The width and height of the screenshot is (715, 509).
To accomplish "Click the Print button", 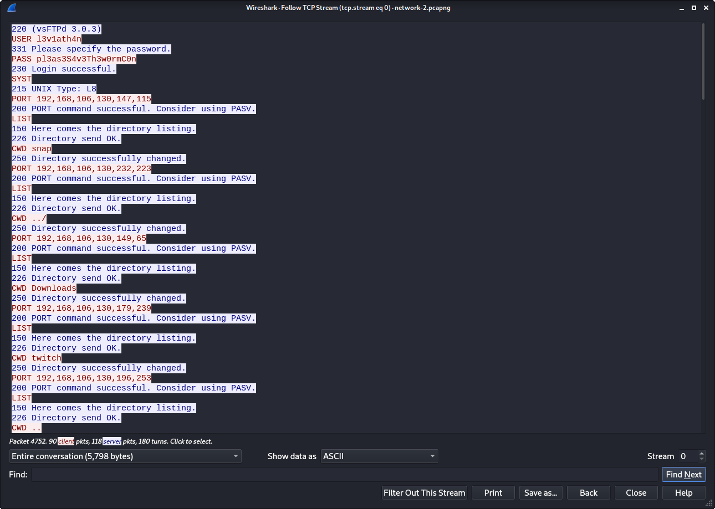I will click(x=493, y=493).
